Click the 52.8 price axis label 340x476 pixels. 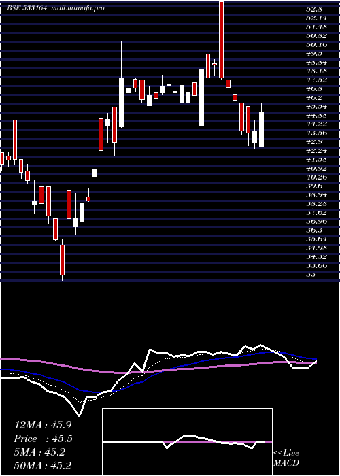pos(313,9)
